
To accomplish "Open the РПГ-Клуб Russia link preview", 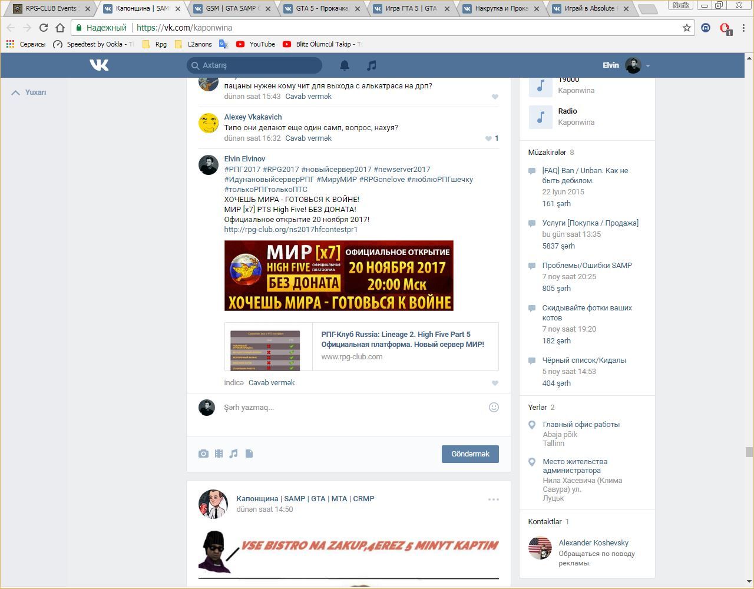I will tap(362, 347).
